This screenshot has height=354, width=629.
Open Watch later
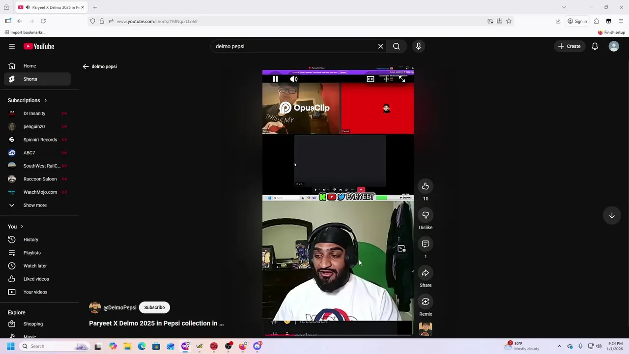pyautogui.click(x=37, y=266)
